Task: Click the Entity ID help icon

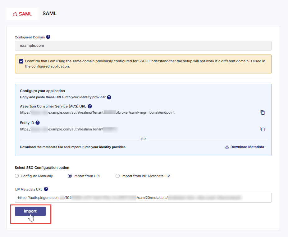Action: (x=37, y=122)
